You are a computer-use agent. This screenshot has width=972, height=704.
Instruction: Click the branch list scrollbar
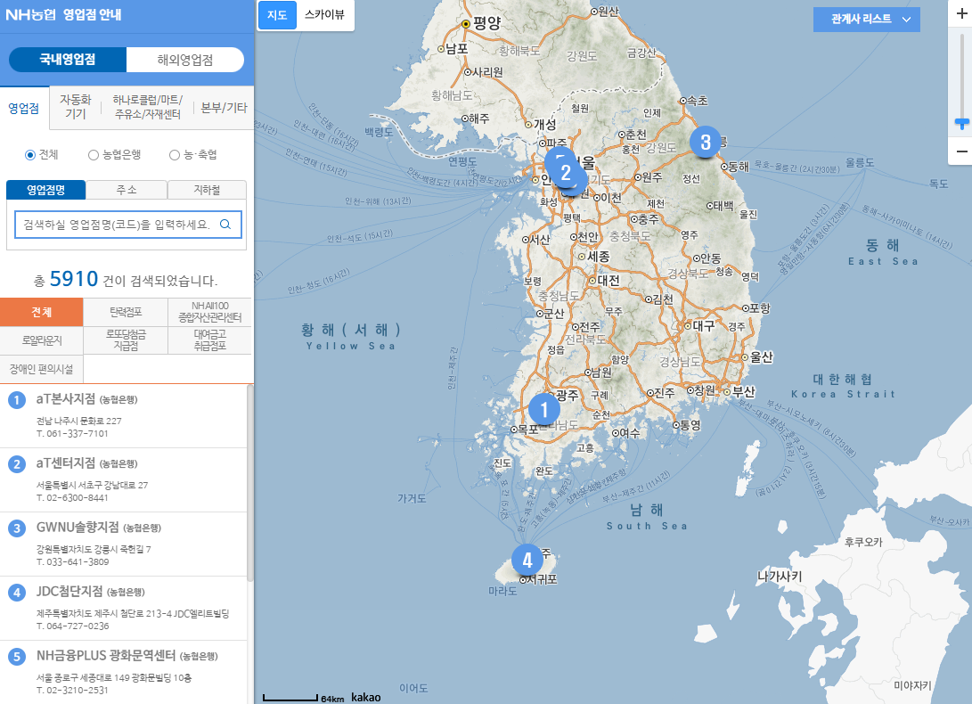[250, 483]
